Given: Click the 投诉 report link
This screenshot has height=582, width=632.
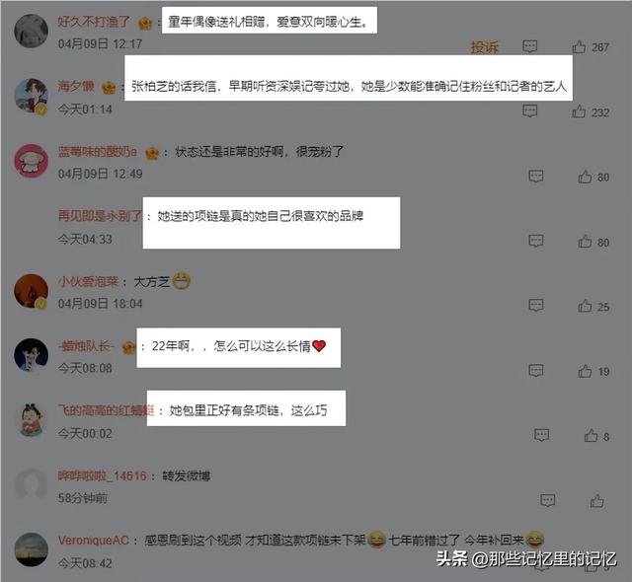Looking at the screenshot, I should point(485,47).
